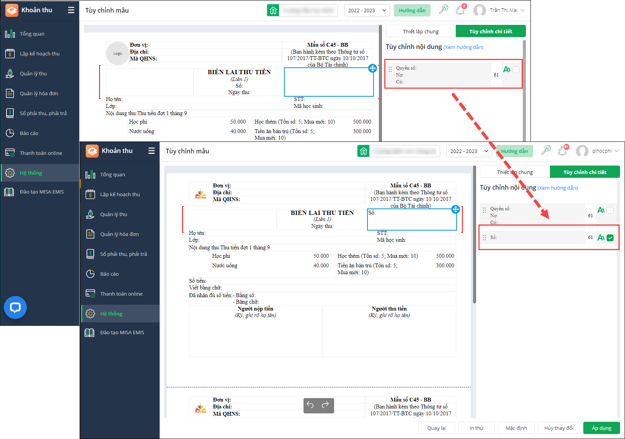
Task: Collapse the front window sidebar with the hamburger menu
Action: [x=152, y=151]
